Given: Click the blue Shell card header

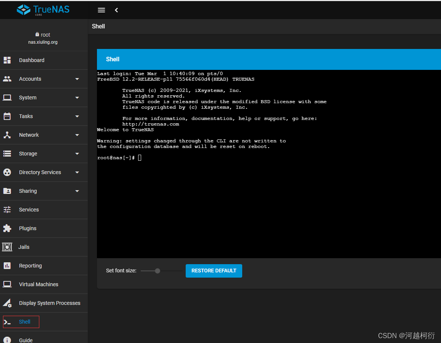Looking at the screenshot, I should click(269, 59).
